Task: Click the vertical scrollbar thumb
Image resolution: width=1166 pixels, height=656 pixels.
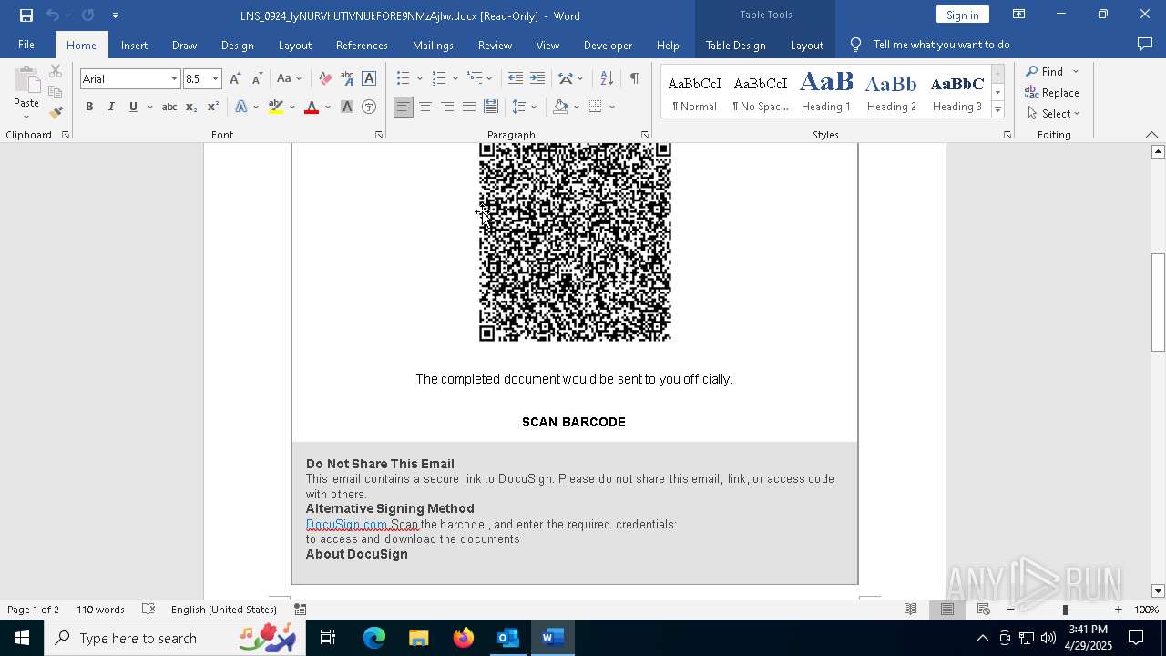Action: point(1158,302)
